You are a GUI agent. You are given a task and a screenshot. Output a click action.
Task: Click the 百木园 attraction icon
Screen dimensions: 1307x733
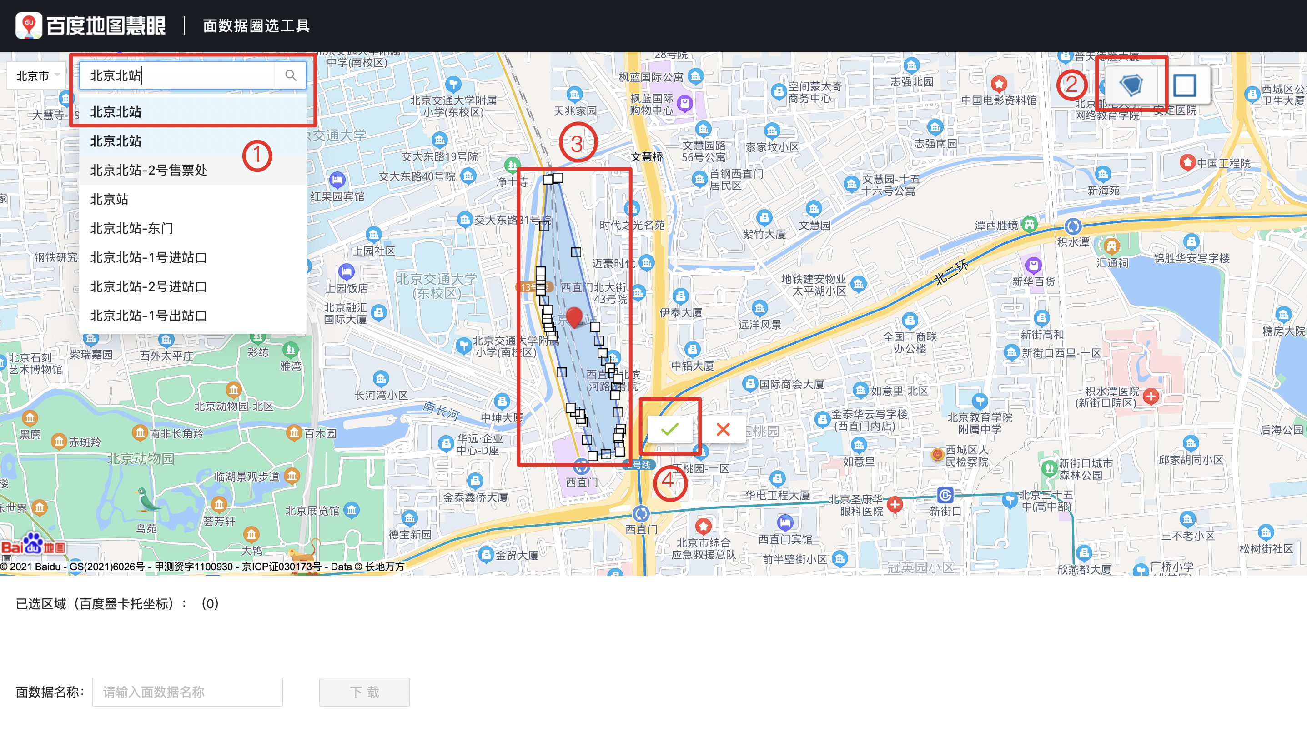click(x=294, y=433)
